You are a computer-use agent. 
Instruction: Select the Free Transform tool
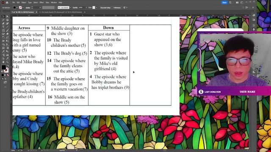tap(7, 41)
